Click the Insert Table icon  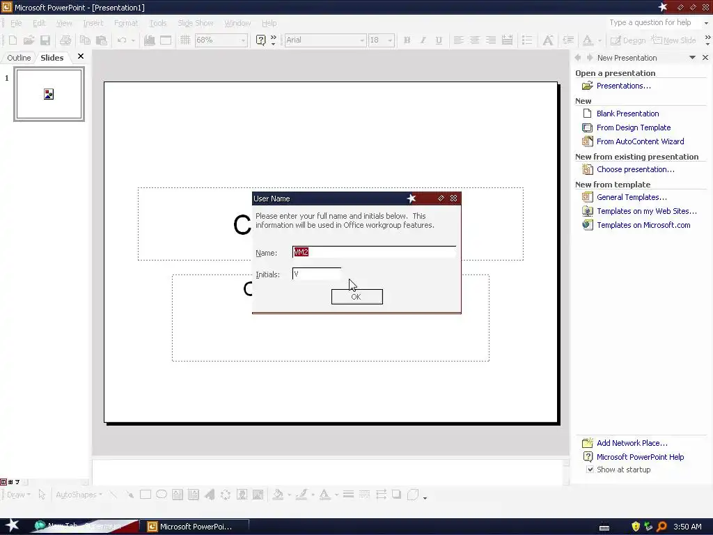coord(166,40)
